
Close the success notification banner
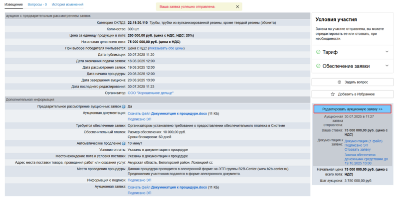(237, 7)
